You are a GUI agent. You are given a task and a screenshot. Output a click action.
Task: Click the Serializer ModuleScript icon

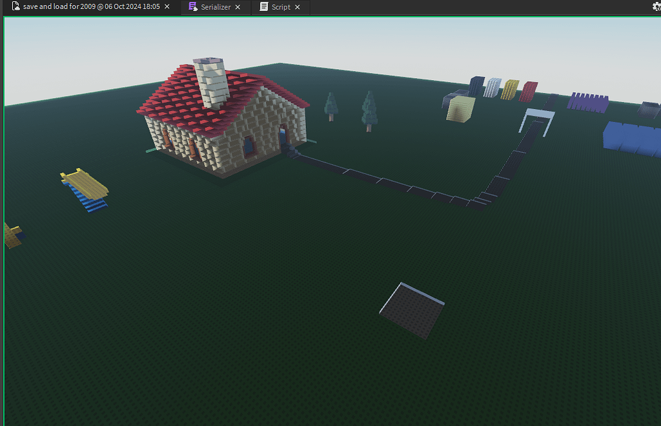pyautogui.click(x=192, y=7)
